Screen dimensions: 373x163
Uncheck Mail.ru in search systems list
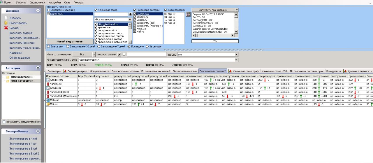(135, 31)
